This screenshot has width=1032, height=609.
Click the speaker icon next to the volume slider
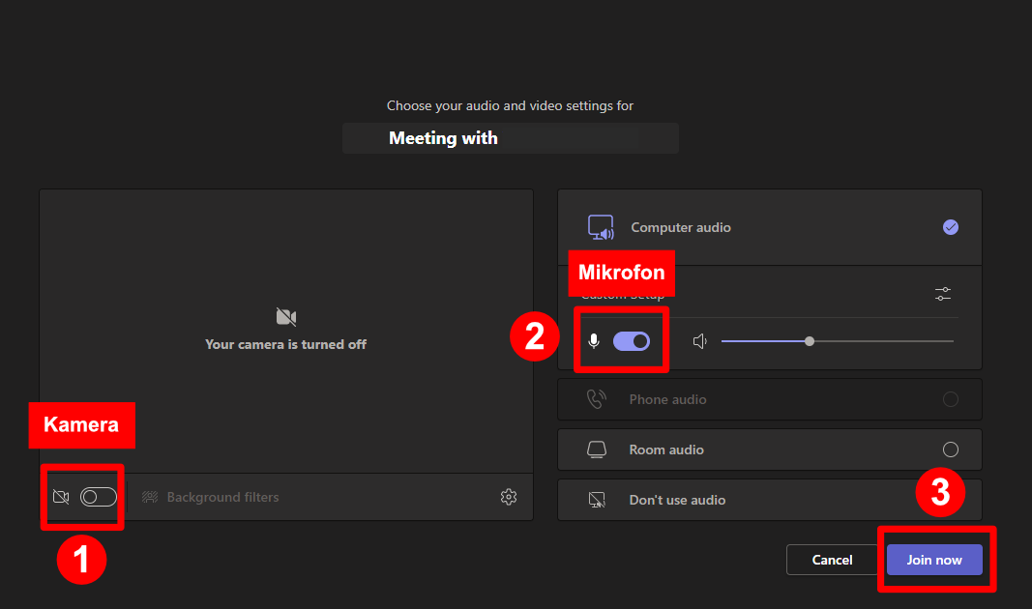tap(700, 341)
